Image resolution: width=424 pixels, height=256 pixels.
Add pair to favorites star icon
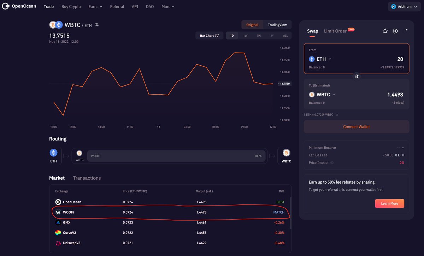tap(385, 31)
